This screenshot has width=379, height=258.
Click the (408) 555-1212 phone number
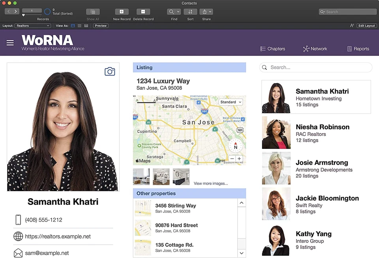tap(43, 220)
